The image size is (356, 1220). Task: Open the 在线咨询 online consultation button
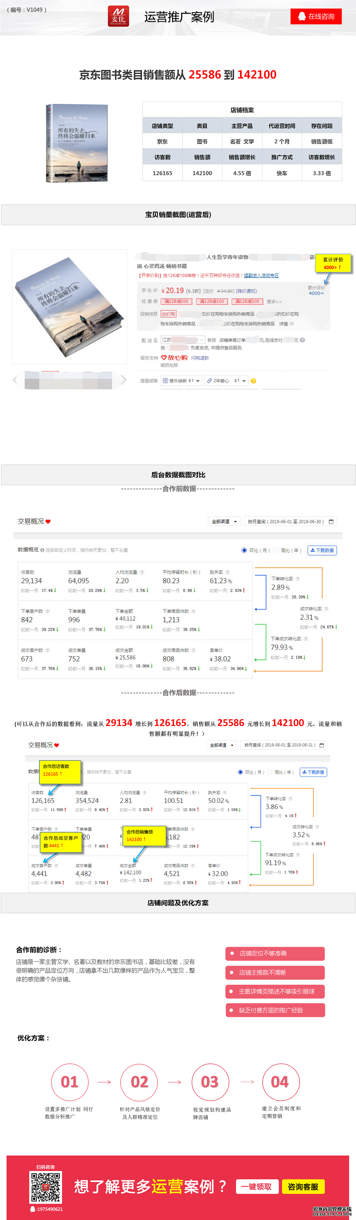(x=316, y=16)
